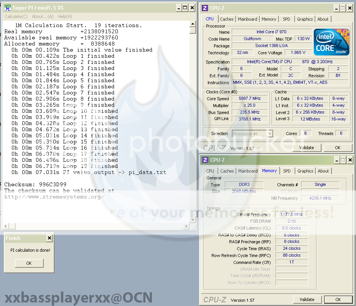Image resolution: width=356 pixels, height=306 pixels.
Task: Switch to Graphics tab in upper CPU-Z window
Action: pos(305,19)
